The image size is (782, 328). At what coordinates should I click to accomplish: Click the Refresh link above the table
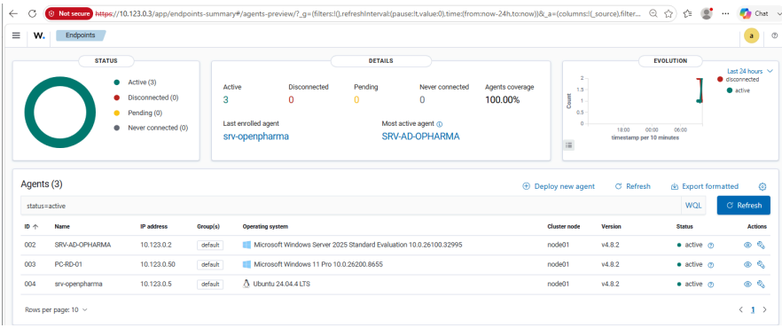click(633, 186)
